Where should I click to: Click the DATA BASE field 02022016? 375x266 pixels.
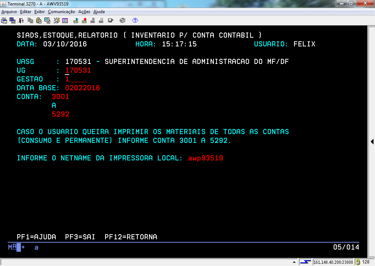point(82,88)
